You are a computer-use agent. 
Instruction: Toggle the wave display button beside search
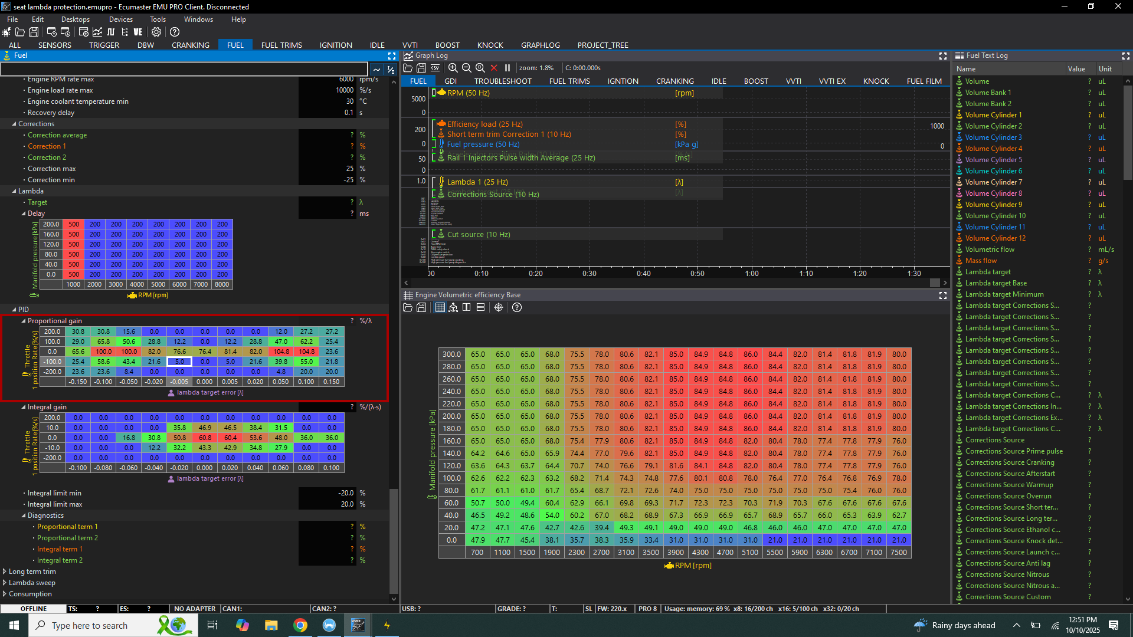(x=376, y=70)
